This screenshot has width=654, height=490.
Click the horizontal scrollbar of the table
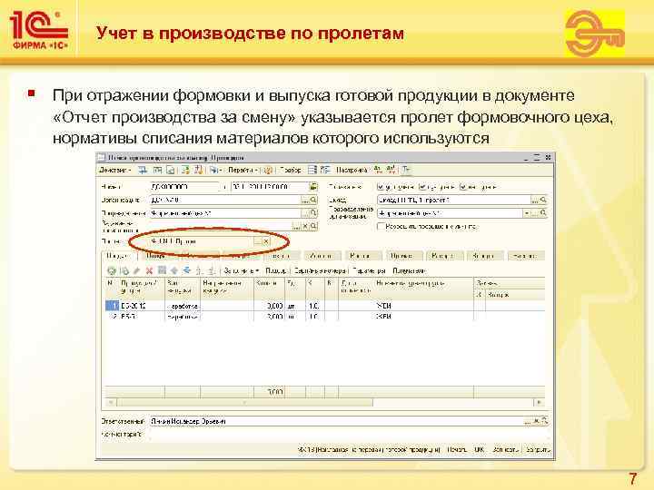(245, 403)
